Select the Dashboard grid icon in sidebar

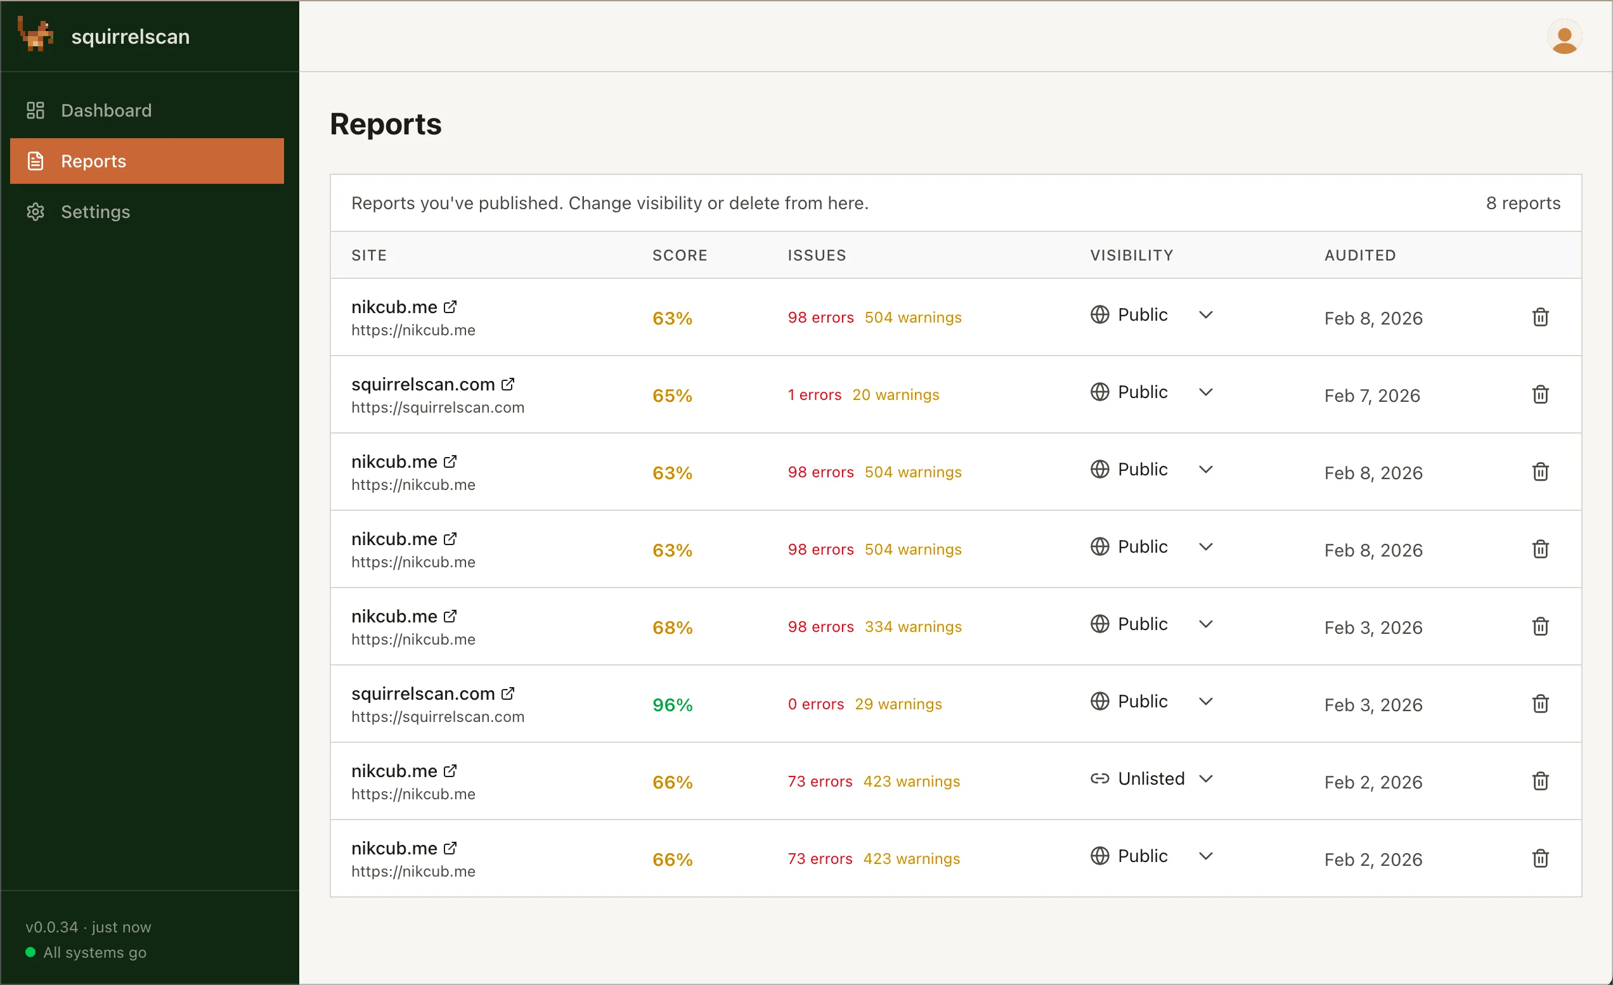pos(36,110)
